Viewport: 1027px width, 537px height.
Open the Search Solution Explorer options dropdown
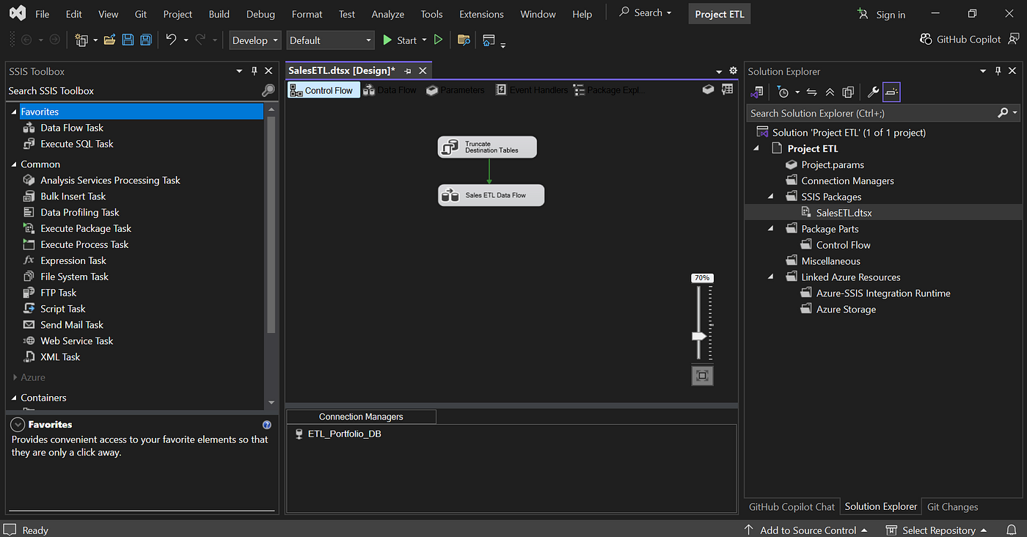1015,113
